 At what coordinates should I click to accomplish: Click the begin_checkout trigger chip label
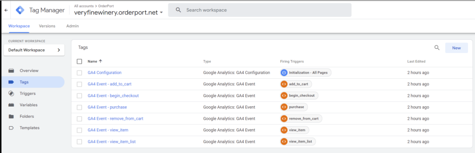pos(302,95)
